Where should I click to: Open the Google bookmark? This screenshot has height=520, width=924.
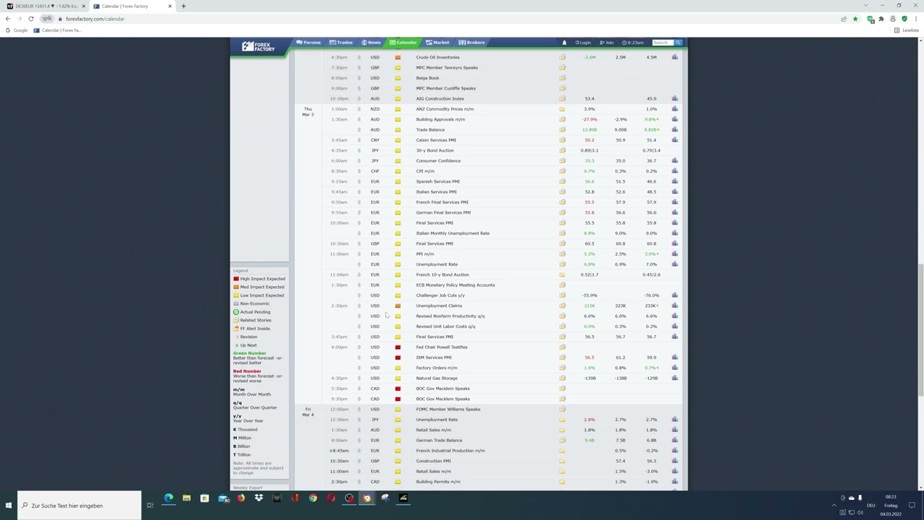click(x=17, y=30)
